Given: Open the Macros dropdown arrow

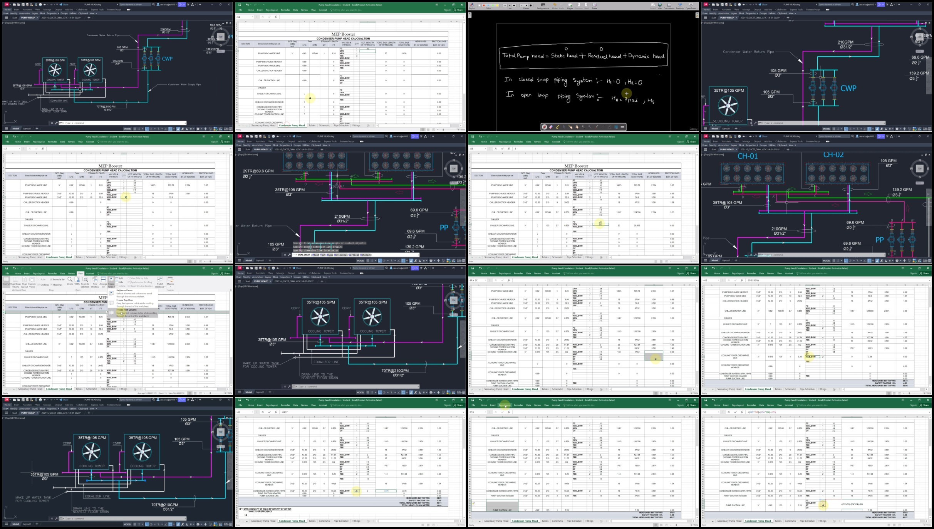Looking at the screenshot, I should [170, 287].
